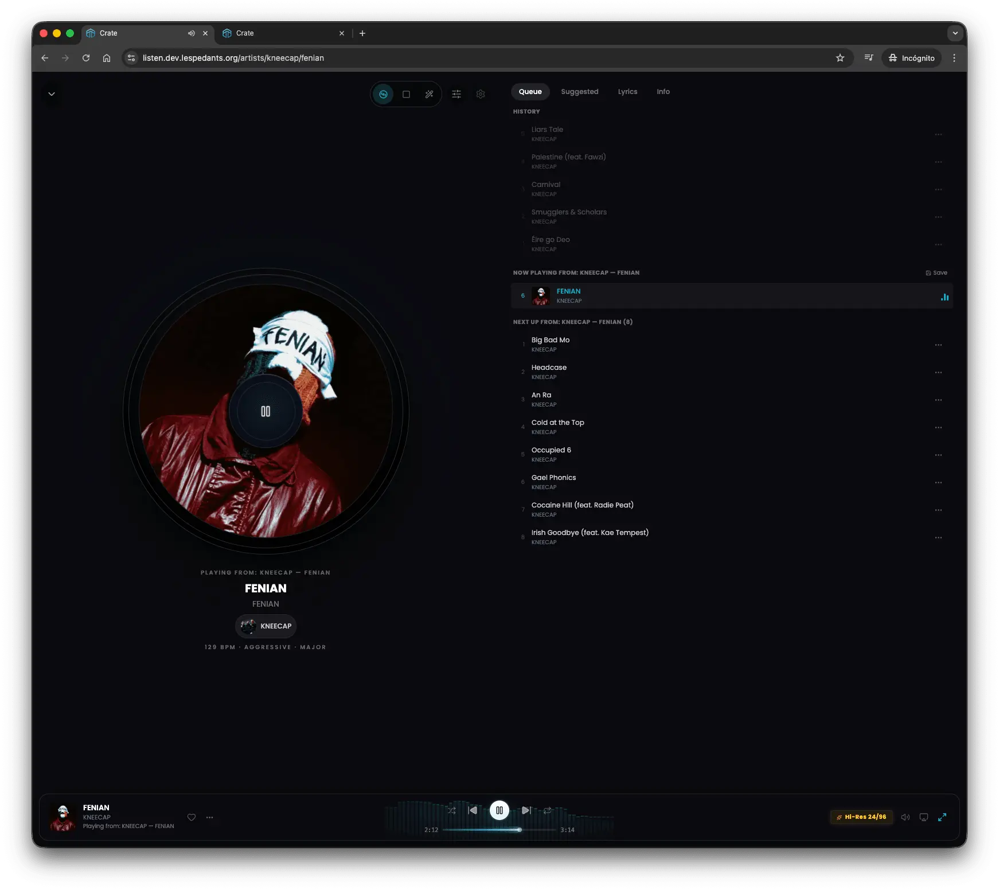
Task: Open track options in the bottom bar
Action: (x=210, y=817)
